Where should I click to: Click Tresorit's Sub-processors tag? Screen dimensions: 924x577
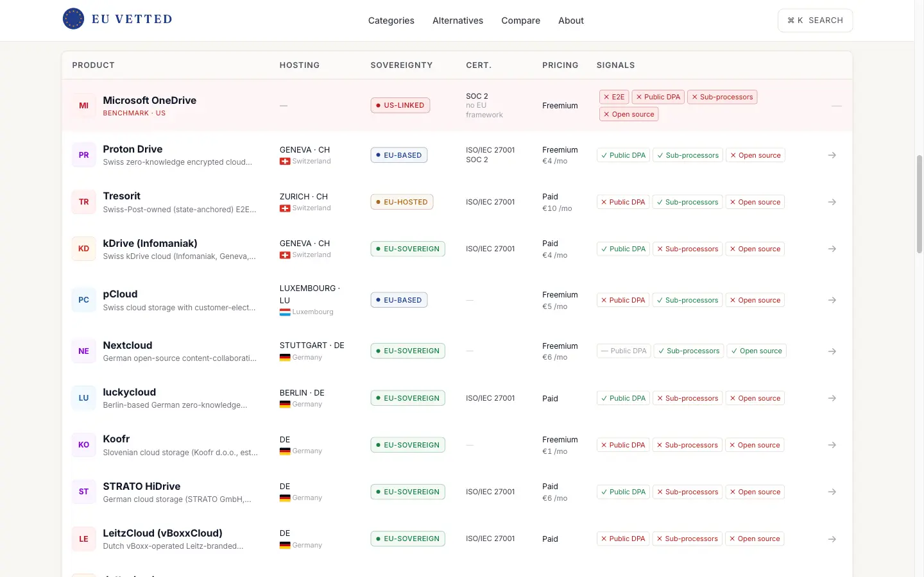[x=687, y=202]
